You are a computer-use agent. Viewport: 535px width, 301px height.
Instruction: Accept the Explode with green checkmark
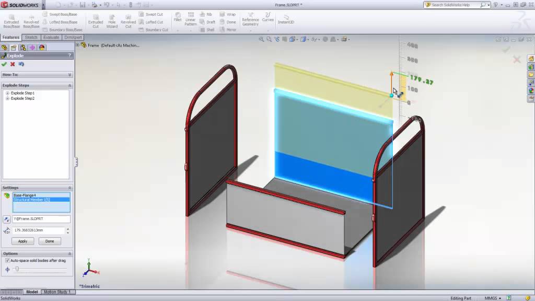tap(4, 64)
